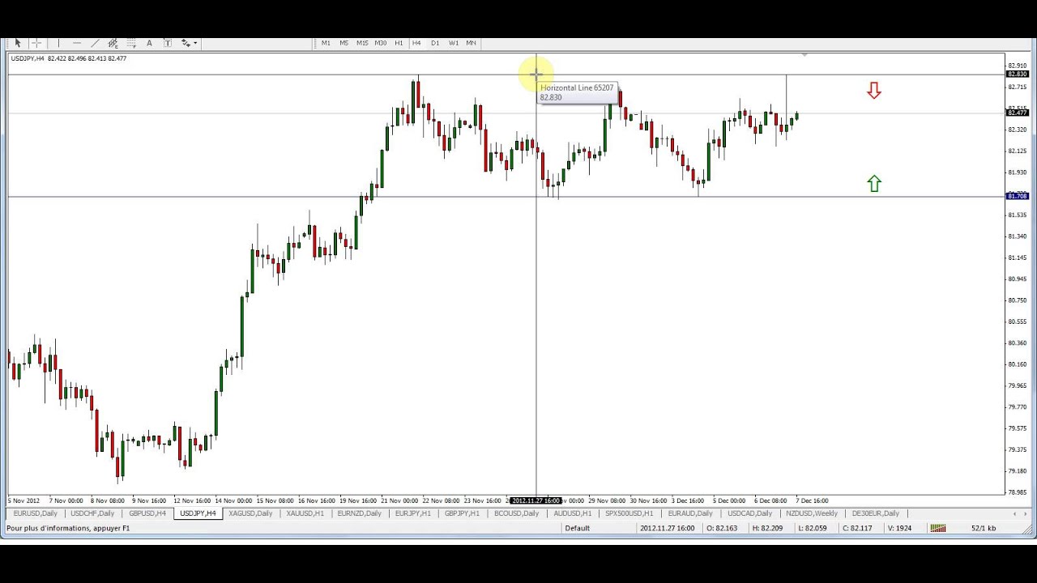Select the H4 timeframe button
This screenshot has height=583, width=1037.
click(x=416, y=43)
